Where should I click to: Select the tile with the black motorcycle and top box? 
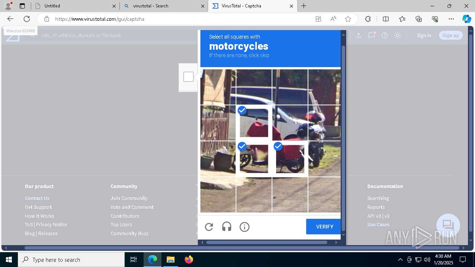324,123
